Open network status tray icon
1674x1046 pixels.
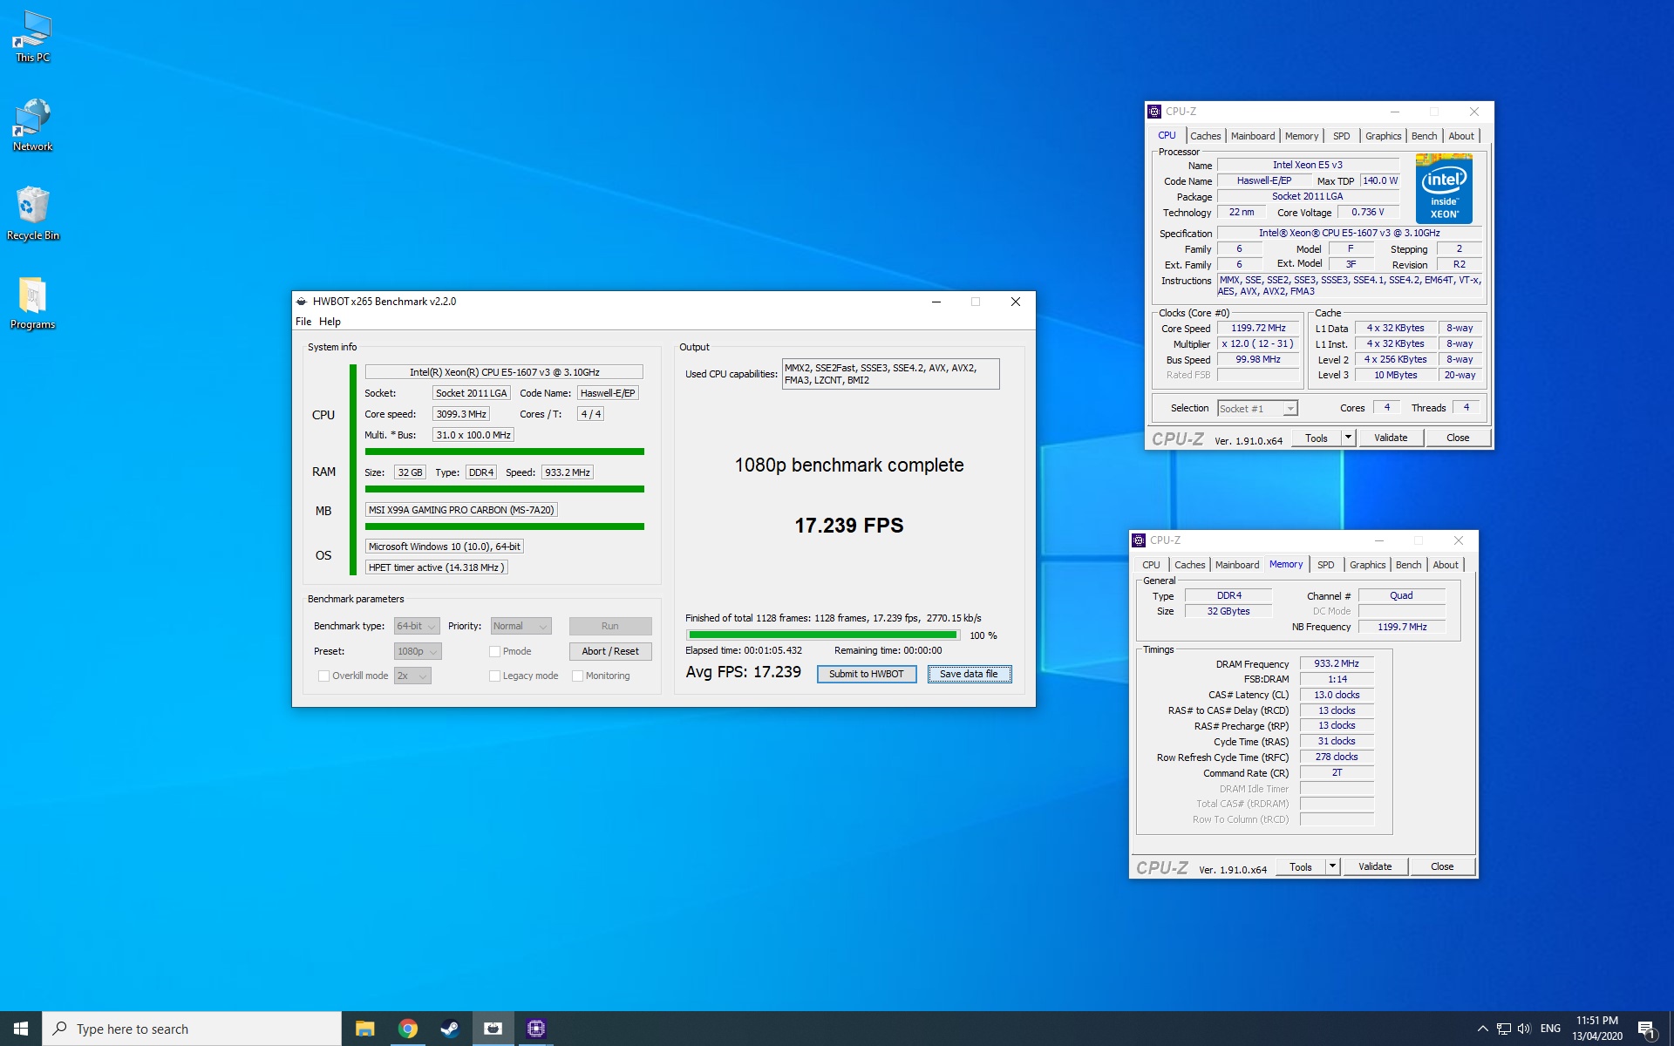pos(1503,1029)
